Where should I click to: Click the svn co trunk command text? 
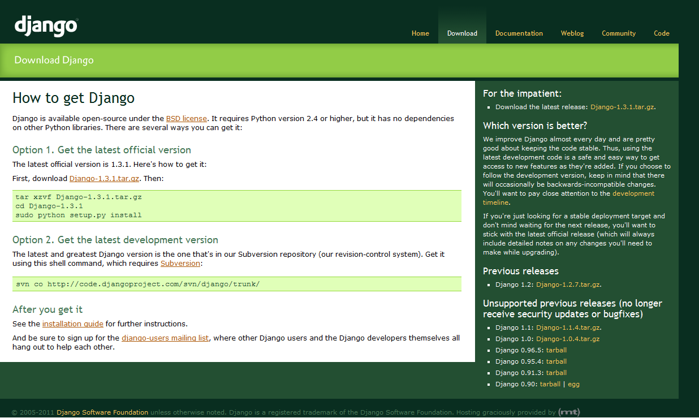137,284
